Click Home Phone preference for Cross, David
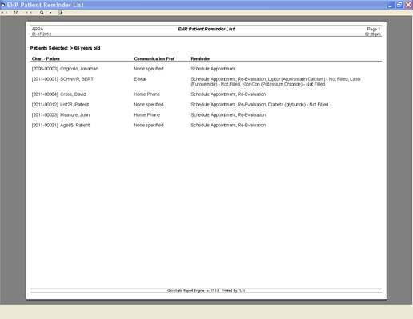The width and height of the screenshot is (413, 319). pos(147,94)
